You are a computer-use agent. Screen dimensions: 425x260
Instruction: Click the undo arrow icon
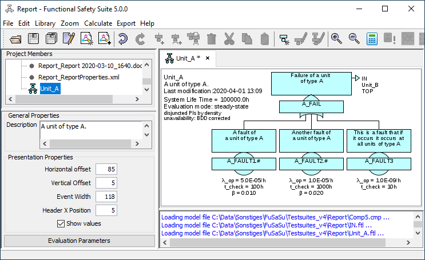(122, 39)
